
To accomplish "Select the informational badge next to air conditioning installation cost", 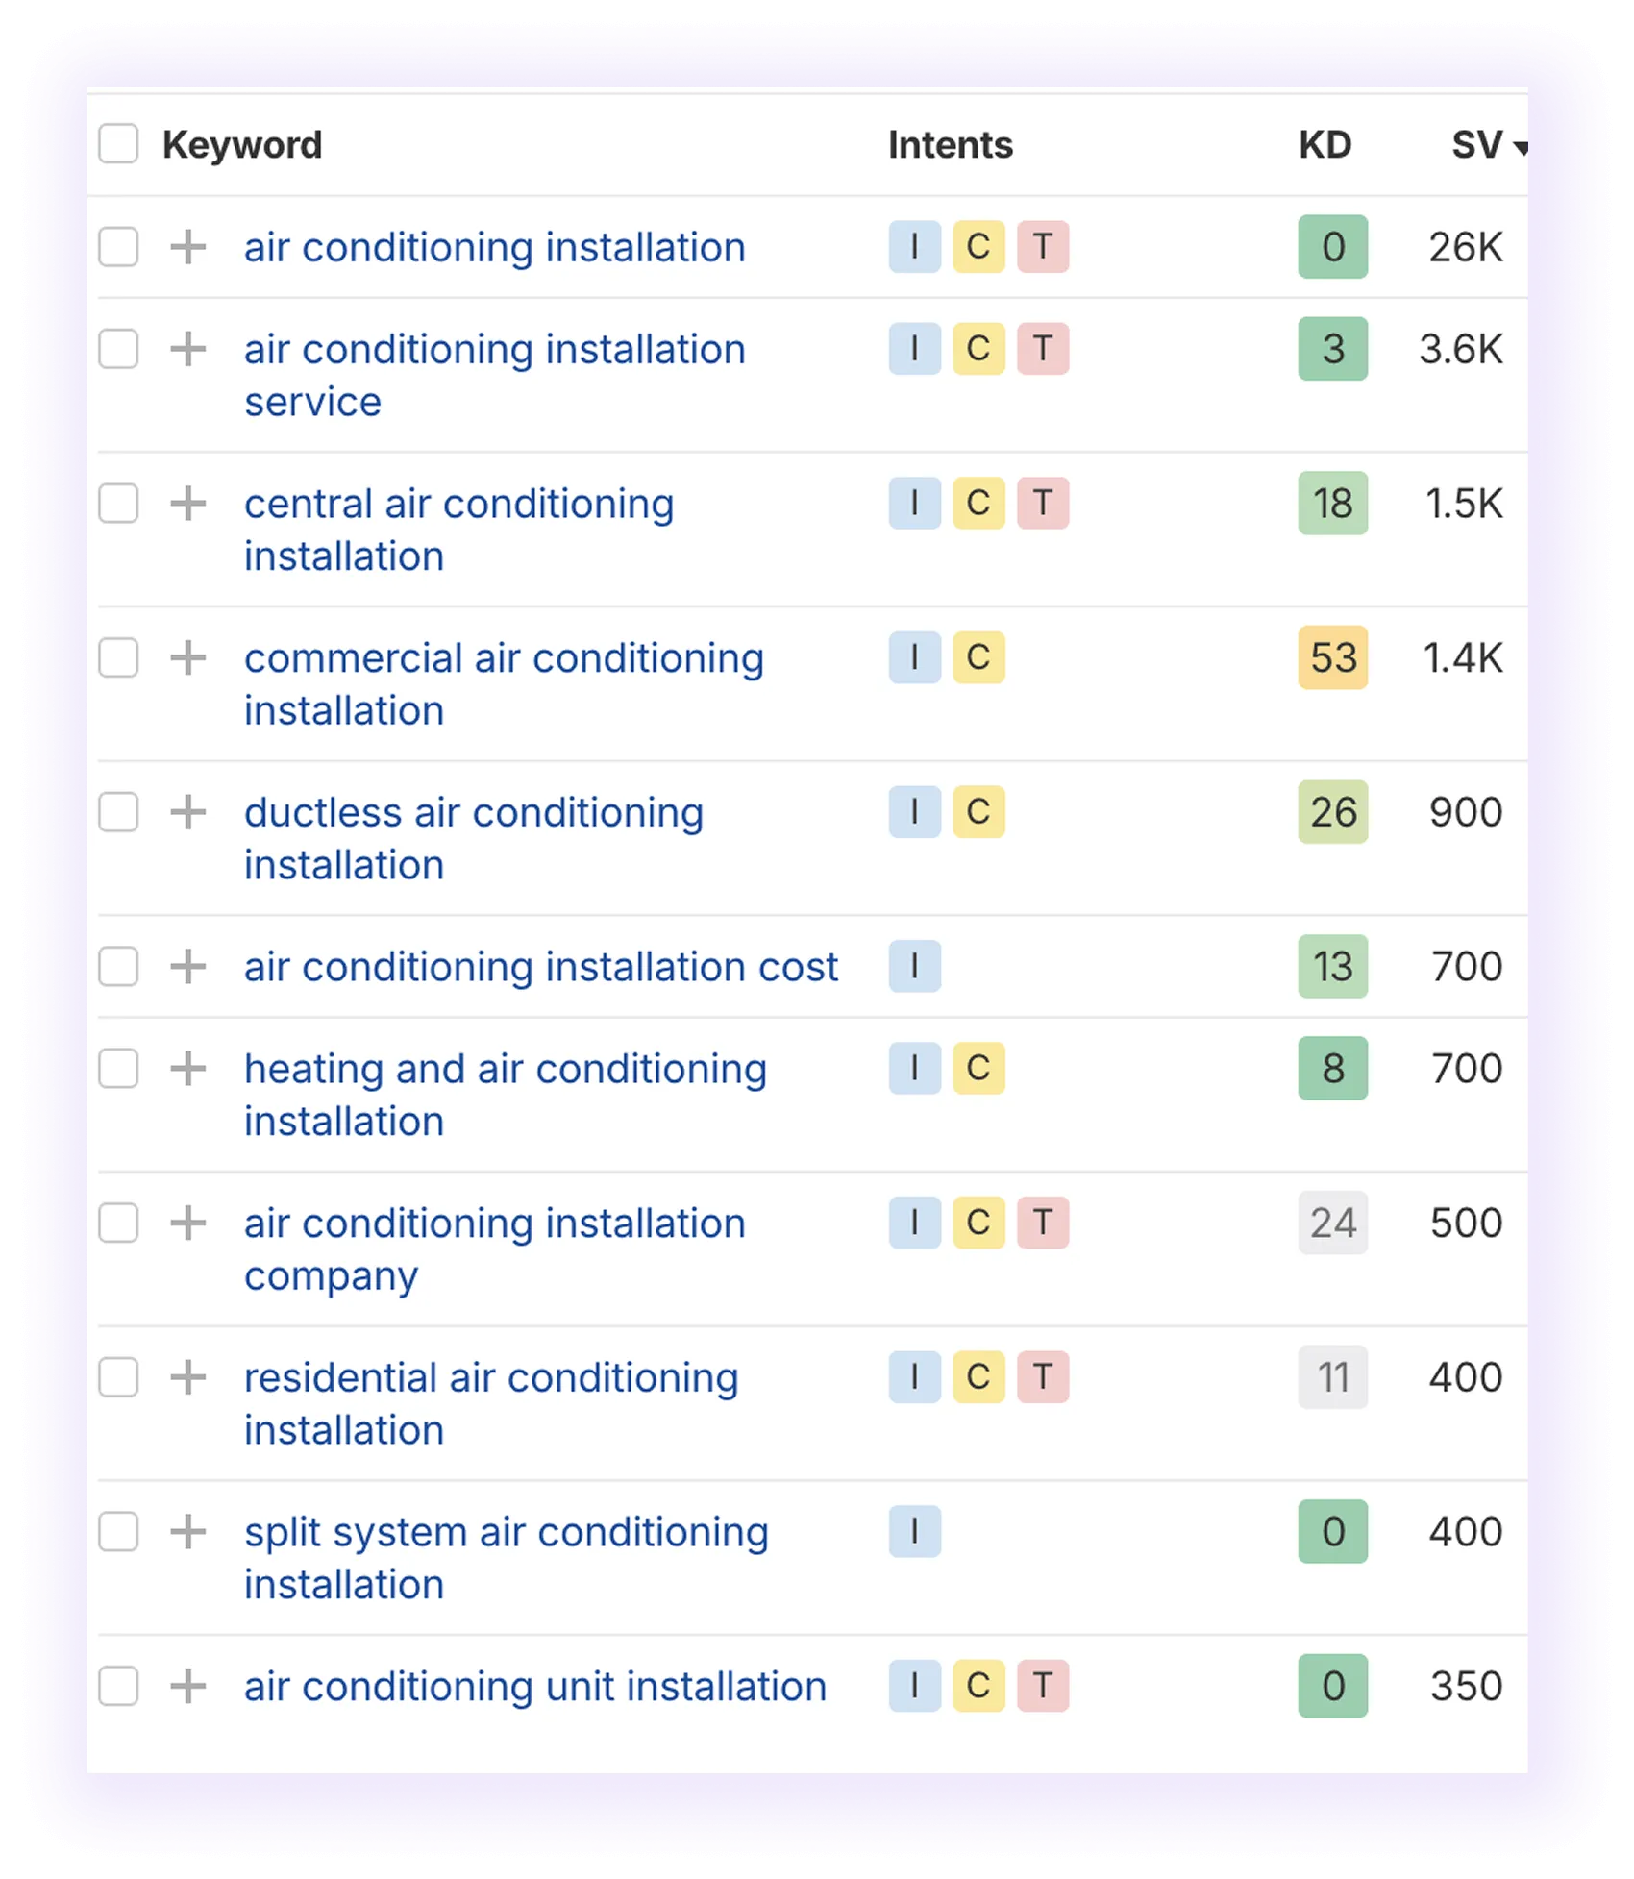I will pos(913,966).
